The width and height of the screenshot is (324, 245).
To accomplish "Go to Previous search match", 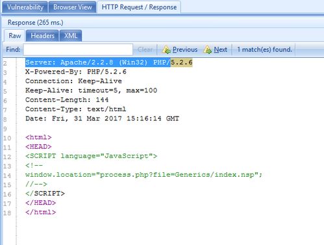I will tap(180, 50).
